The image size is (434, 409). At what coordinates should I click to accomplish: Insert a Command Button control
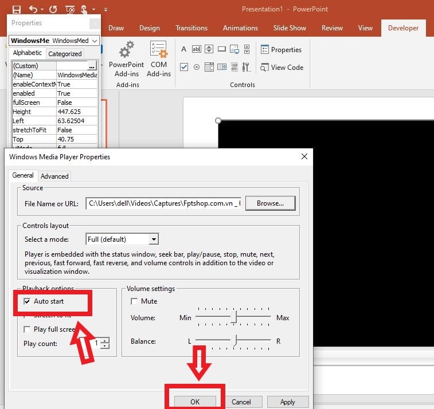[x=222, y=49]
